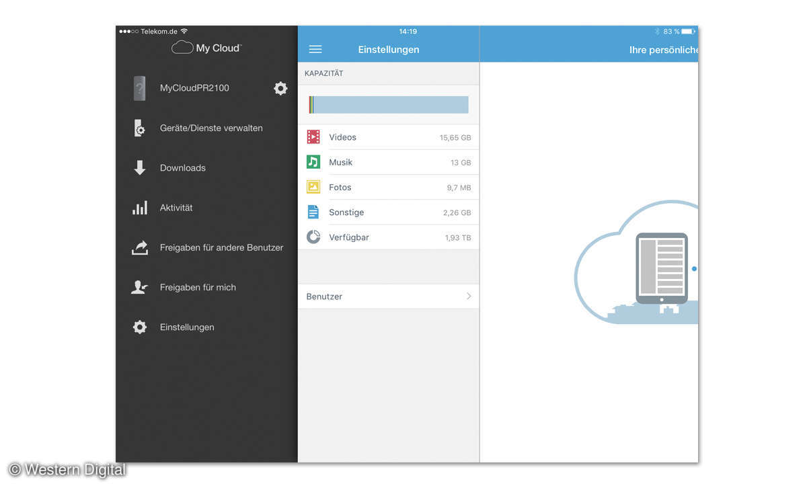Click the capacity usage bar
This screenshot has width=807, height=484.
[x=389, y=104]
